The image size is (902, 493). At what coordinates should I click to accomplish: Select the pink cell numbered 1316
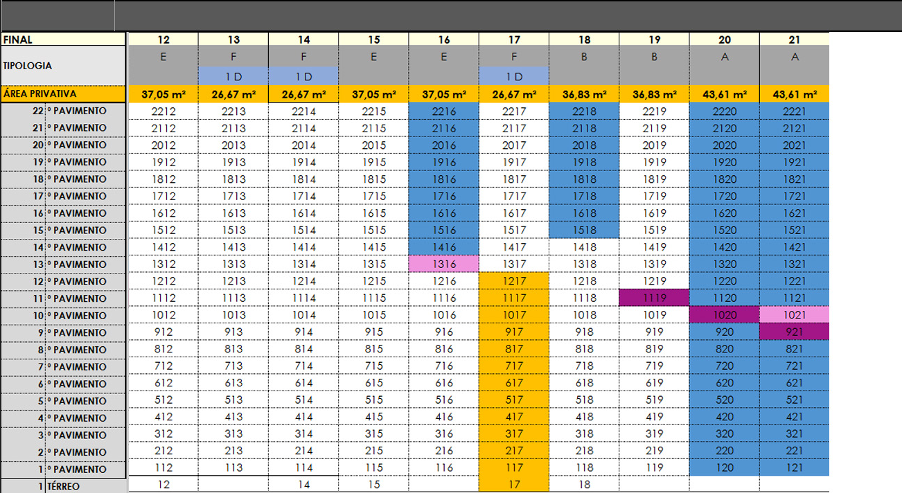click(443, 264)
